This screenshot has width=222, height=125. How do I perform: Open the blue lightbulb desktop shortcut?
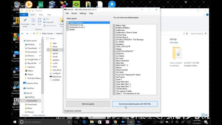112,4
